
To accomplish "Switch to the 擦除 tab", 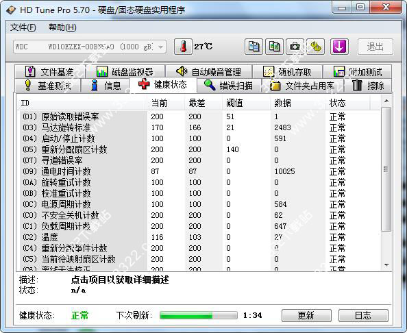I will (368, 86).
